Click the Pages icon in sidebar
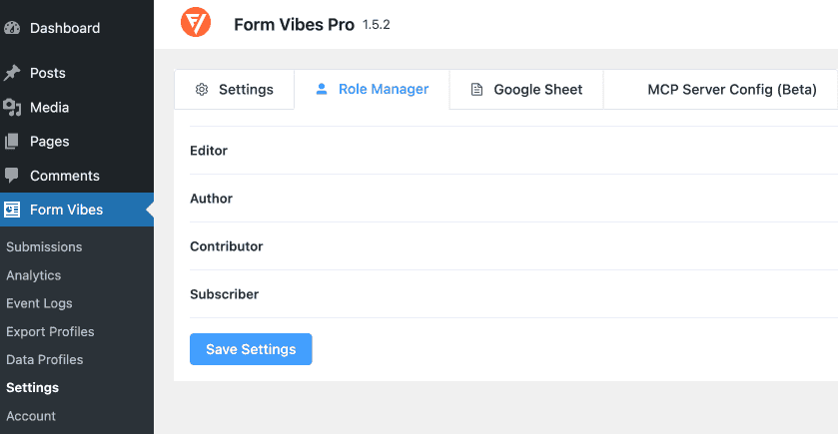 [12, 142]
